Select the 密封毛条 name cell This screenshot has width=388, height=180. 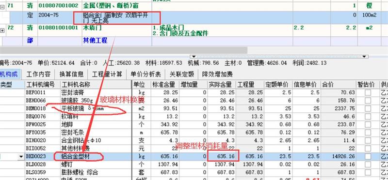coord(96,133)
